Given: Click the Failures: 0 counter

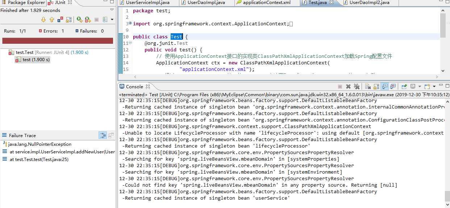Looking at the screenshot, I should coord(89,31).
